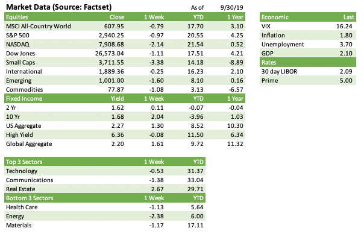Screen dimensions: 364x237
Task: Select the 10 Yr yield cell 1.68
Action: [x=118, y=116]
